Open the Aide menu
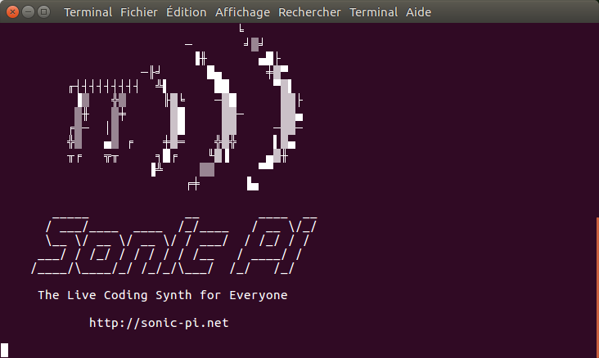This screenshot has width=599, height=358. (x=418, y=12)
